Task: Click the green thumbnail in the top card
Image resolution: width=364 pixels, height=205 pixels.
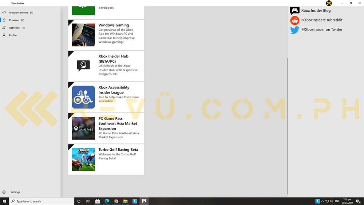Action: pos(83,11)
